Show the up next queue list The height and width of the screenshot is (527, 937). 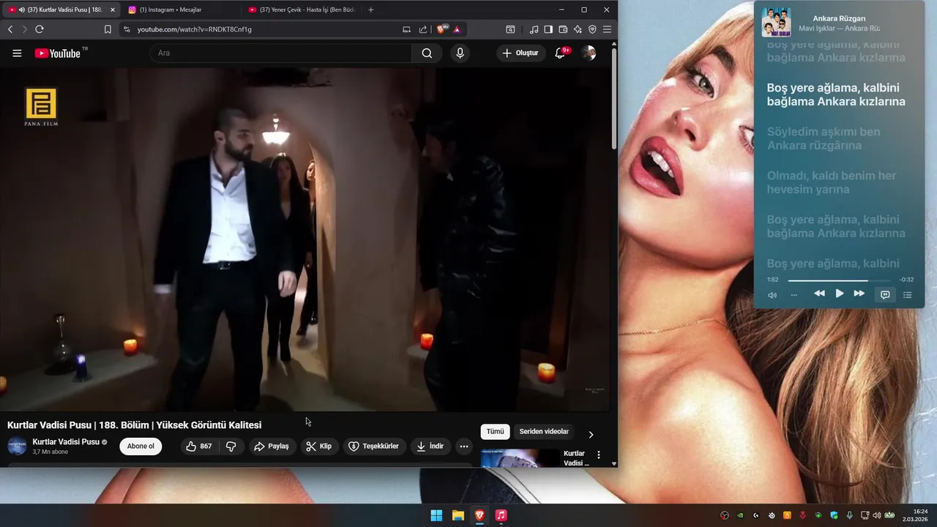(x=908, y=295)
